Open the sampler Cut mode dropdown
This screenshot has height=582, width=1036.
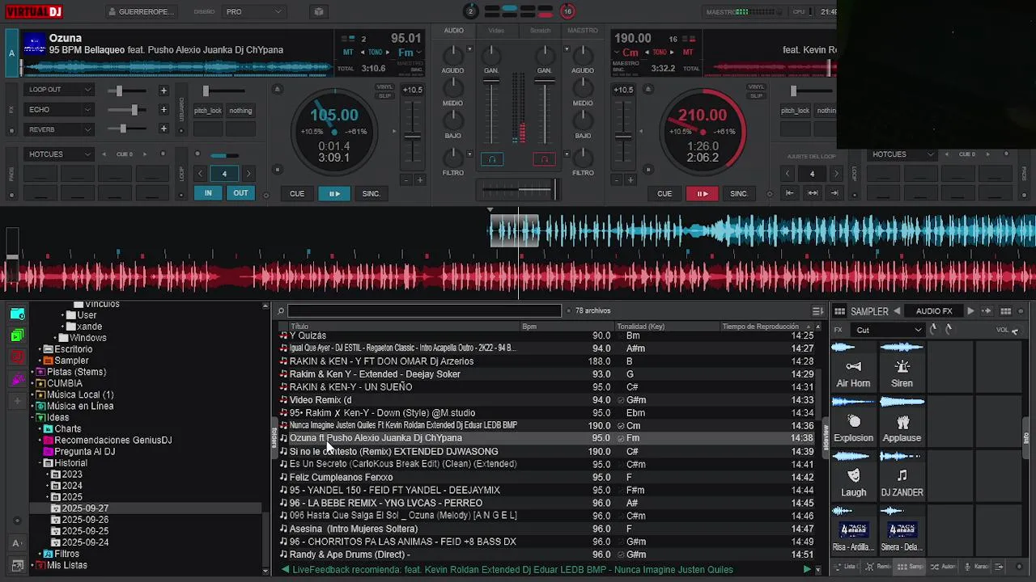point(889,330)
